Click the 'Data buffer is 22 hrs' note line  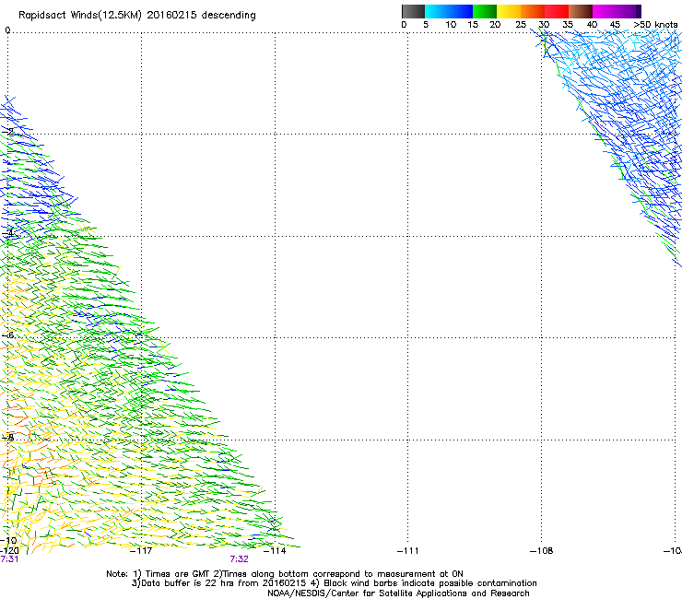[334, 583]
